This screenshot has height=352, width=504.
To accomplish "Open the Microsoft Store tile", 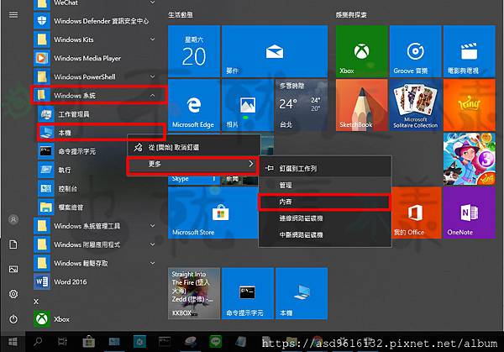I will pyautogui.click(x=213, y=213).
